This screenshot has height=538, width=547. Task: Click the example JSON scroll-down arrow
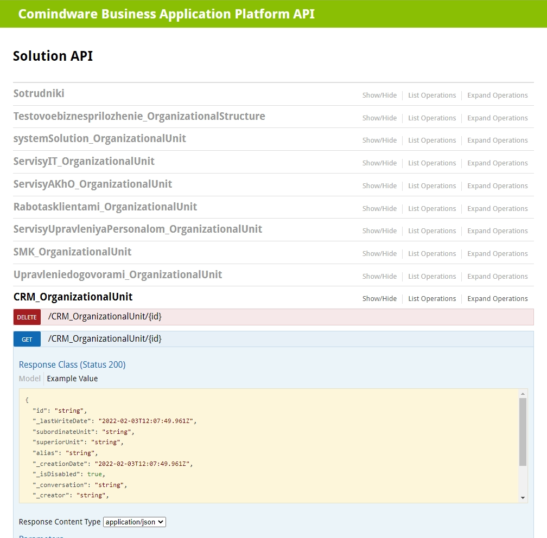pos(523,497)
